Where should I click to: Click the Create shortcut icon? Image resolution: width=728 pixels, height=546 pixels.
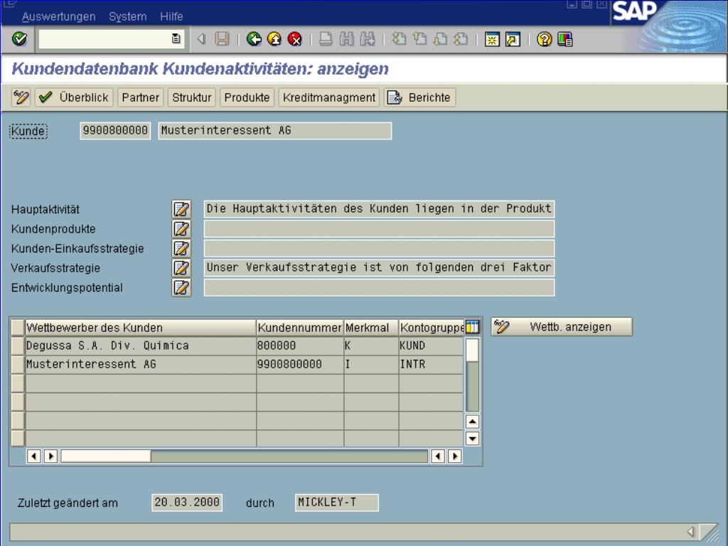click(513, 40)
